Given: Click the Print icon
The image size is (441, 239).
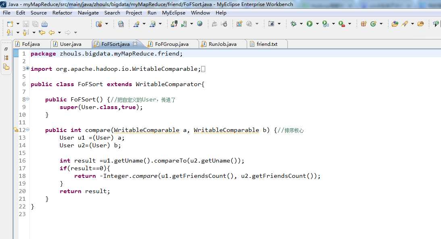Looking at the screenshot, I should [x=44, y=24].
